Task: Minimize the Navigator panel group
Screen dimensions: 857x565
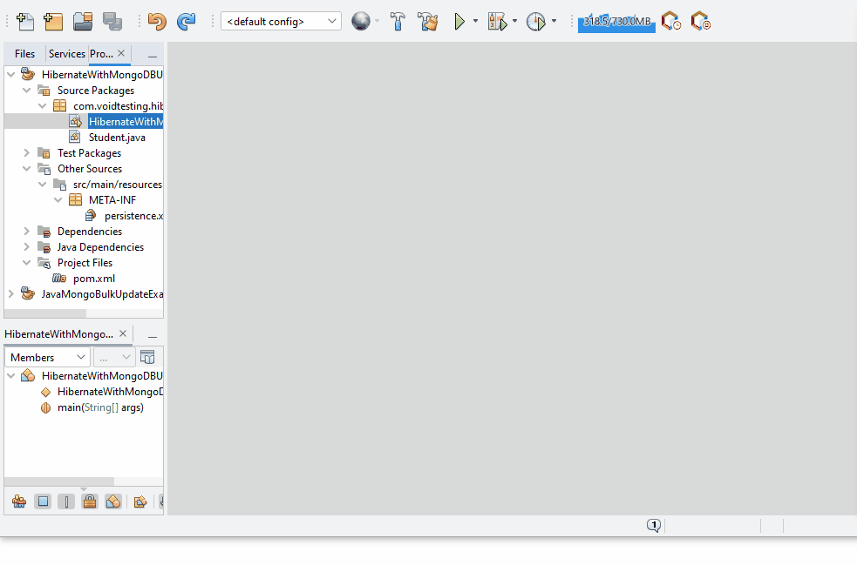Action: (153, 337)
